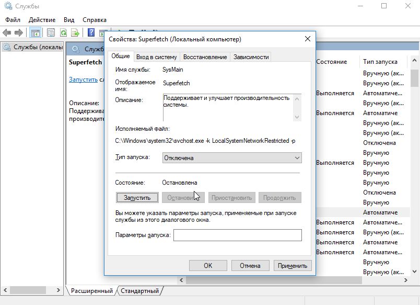Switch to the Зависимости tab
420x305 pixels.
pos(251,57)
